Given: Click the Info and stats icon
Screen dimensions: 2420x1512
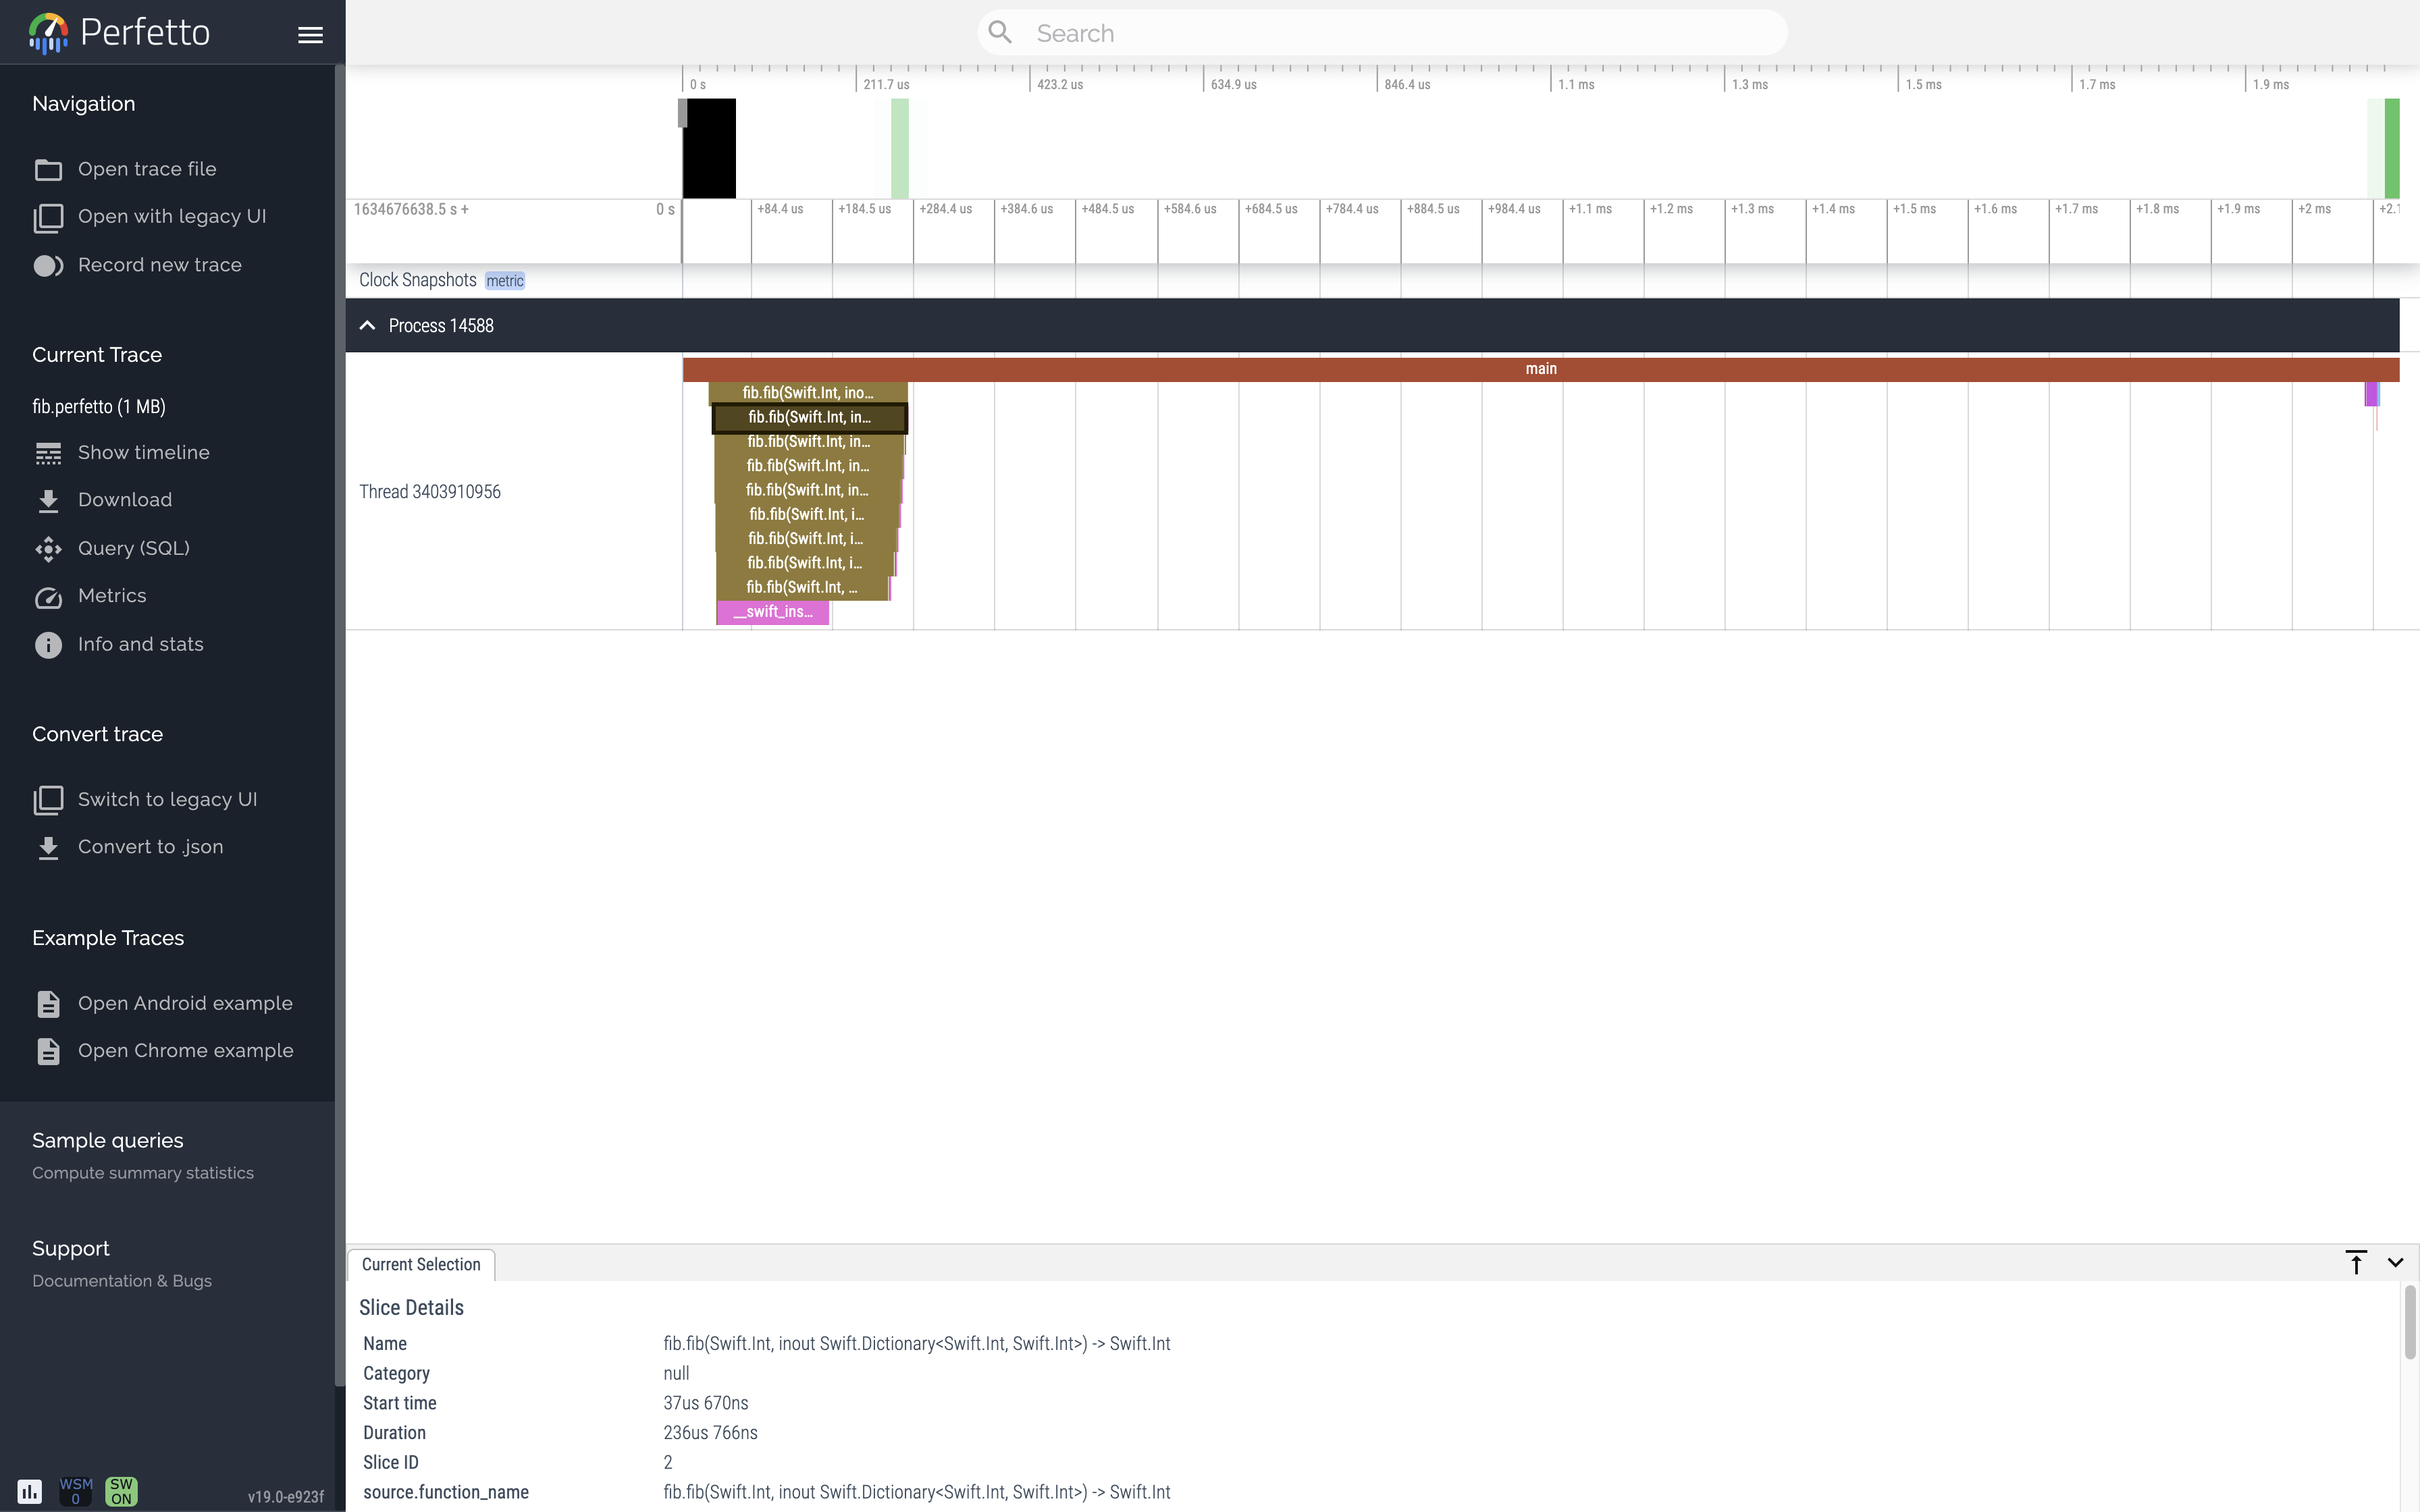Looking at the screenshot, I should 47,643.
